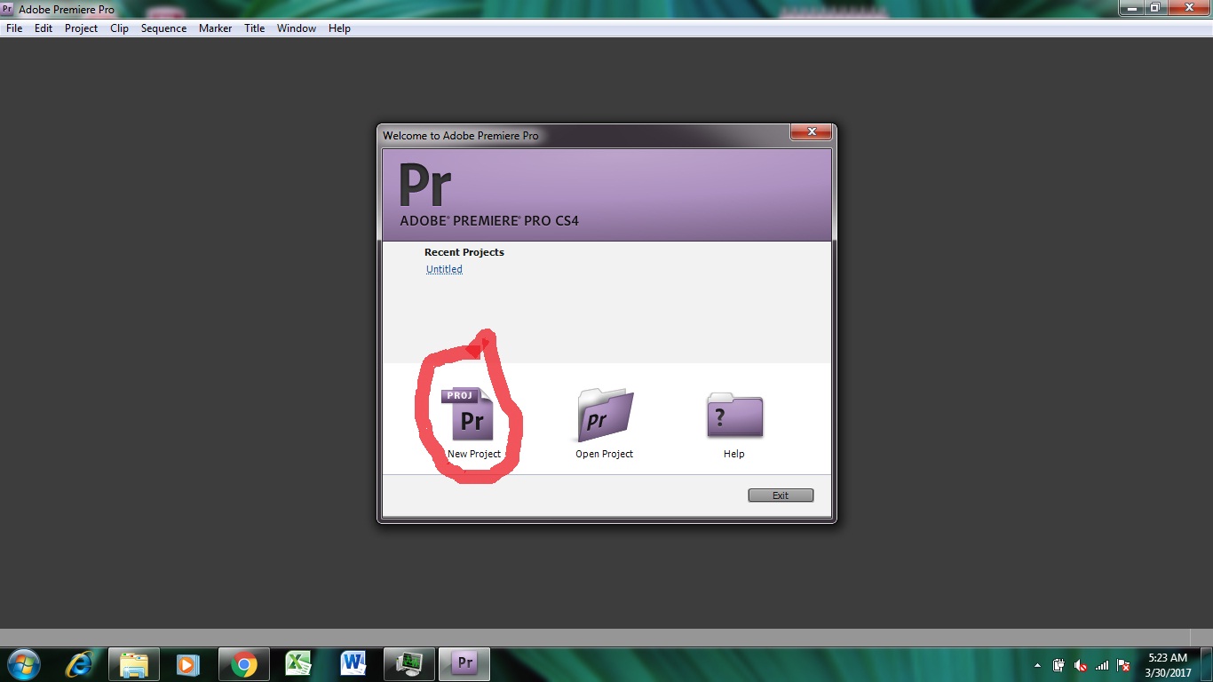Open the Edit menu

click(x=44, y=28)
